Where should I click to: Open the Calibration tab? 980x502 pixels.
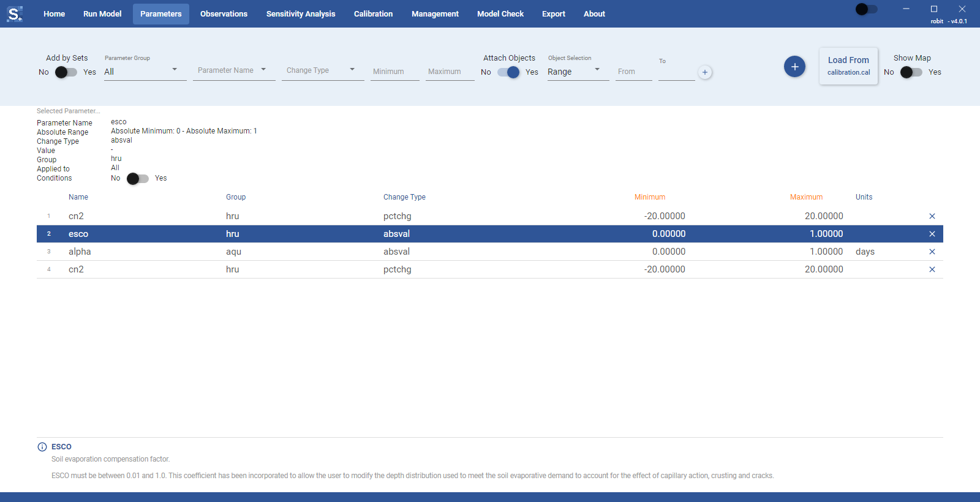[x=373, y=13]
